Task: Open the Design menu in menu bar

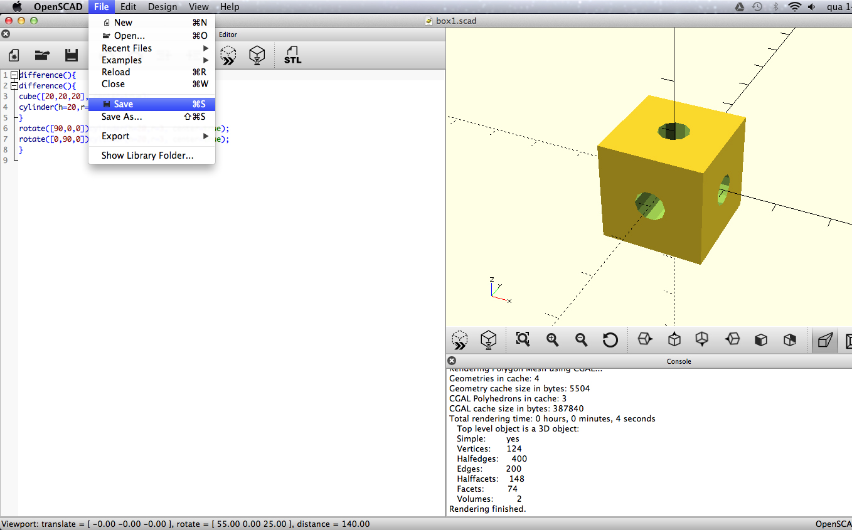Action: coord(162,7)
